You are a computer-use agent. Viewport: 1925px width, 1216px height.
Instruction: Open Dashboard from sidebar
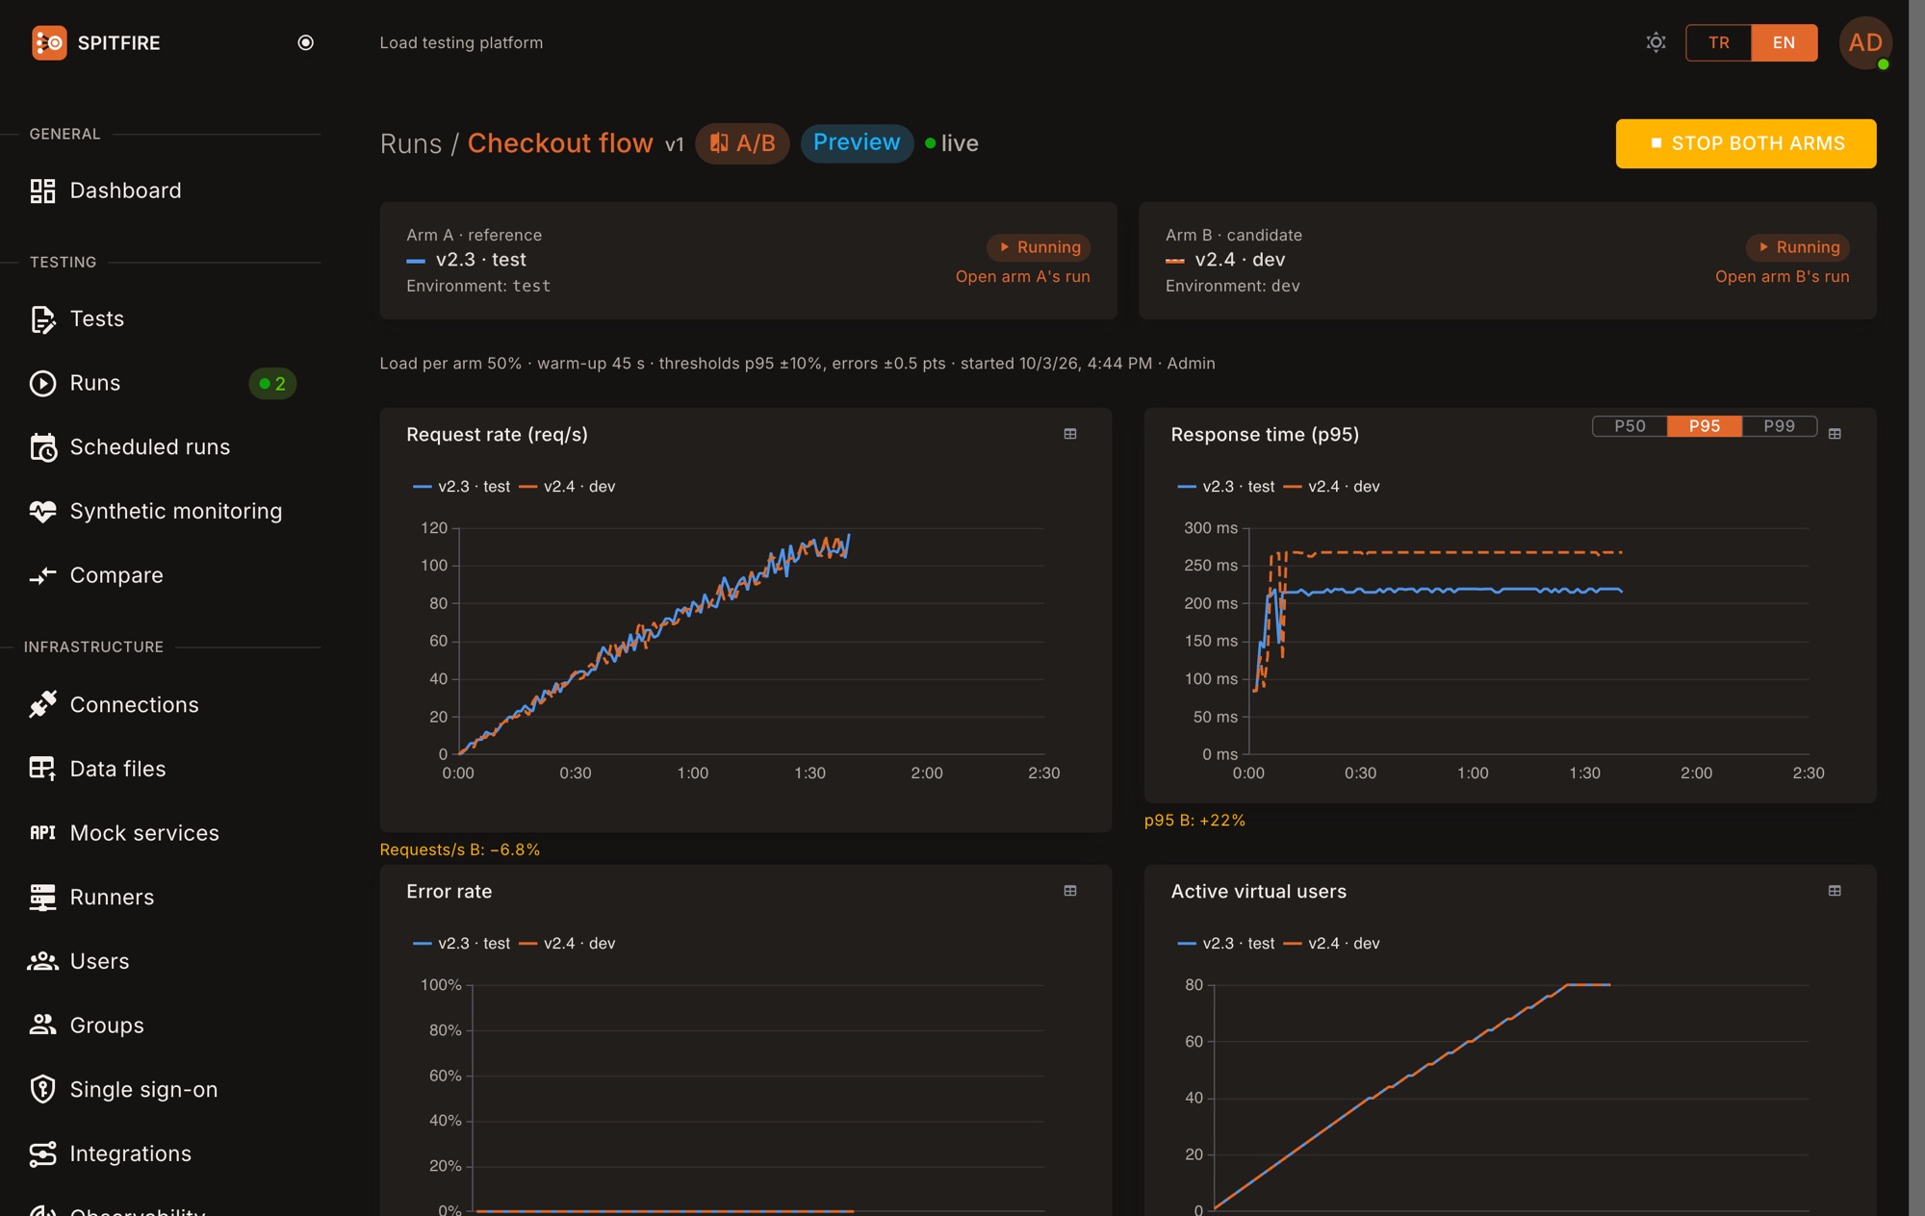[x=125, y=190]
